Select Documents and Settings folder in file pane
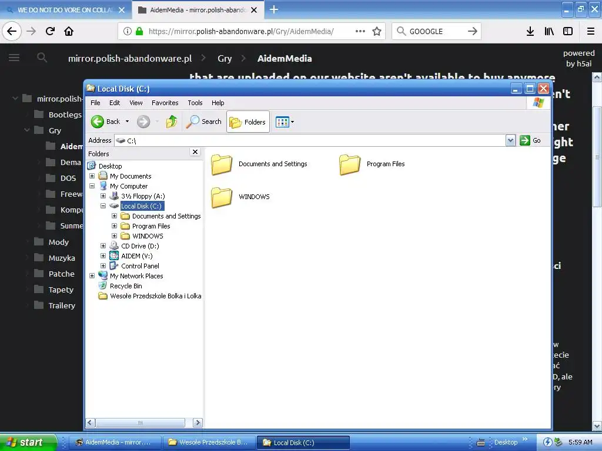The width and height of the screenshot is (602, 451). (259, 164)
